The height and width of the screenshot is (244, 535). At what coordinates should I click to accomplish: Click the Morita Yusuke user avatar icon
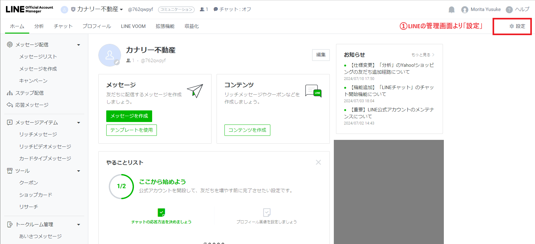465,10
